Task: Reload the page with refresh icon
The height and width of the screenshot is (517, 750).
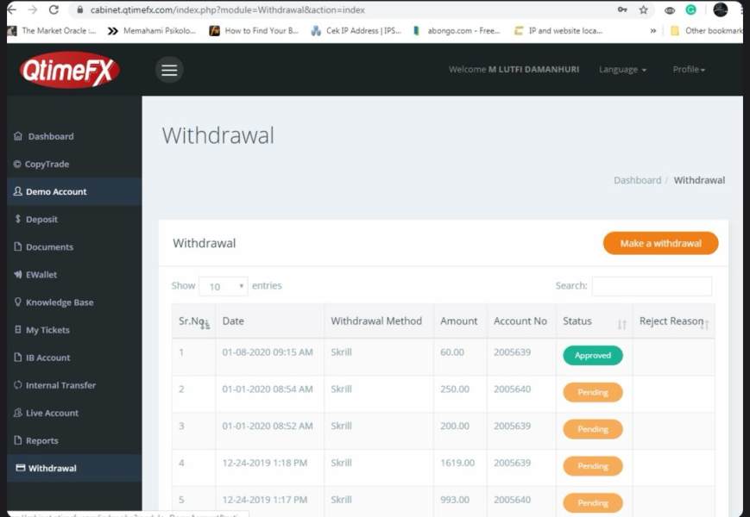Action: (x=54, y=9)
